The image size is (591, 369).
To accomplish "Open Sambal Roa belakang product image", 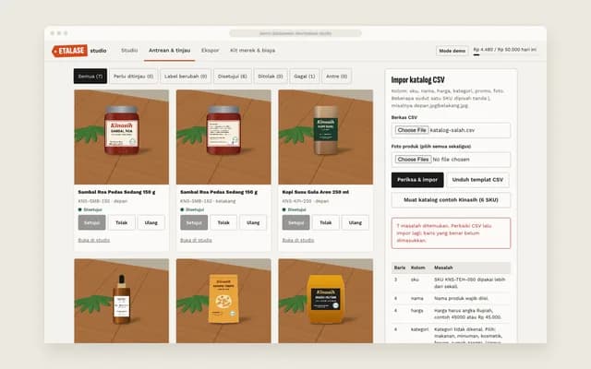I will pyautogui.click(x=223, y=137).
